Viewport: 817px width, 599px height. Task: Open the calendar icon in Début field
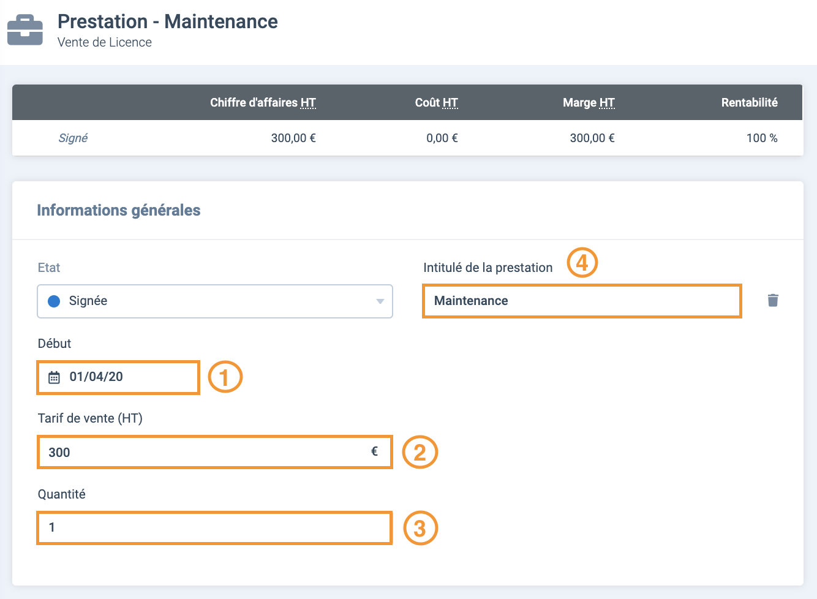coord(54,377)
